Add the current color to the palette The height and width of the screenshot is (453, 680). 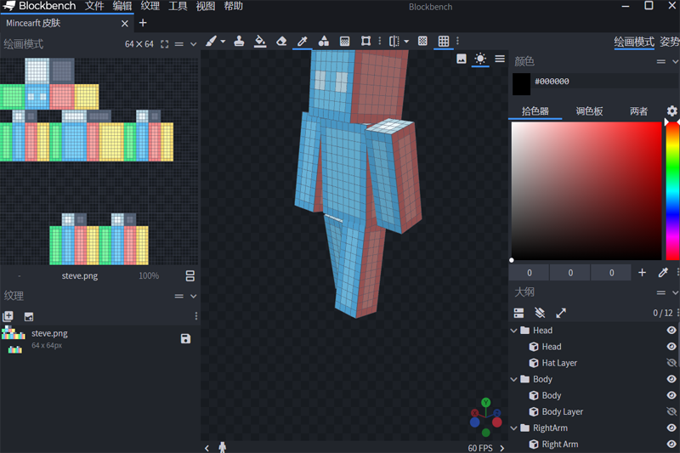pyautogui.click(x=642, y=273)
